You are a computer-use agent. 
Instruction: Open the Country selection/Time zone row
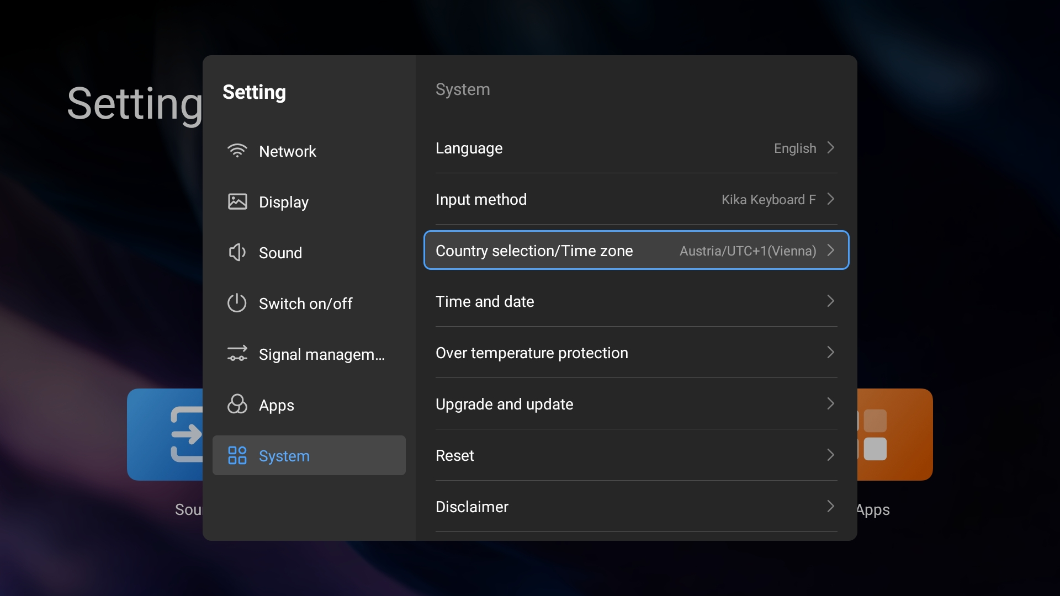pyautogui.click(x=636, y=251)
